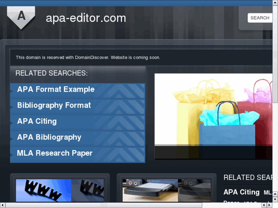Viewport: 278px width, 208px height.
Task: Click the vertical scrollbar up arrow
Action: pos(275,3)
